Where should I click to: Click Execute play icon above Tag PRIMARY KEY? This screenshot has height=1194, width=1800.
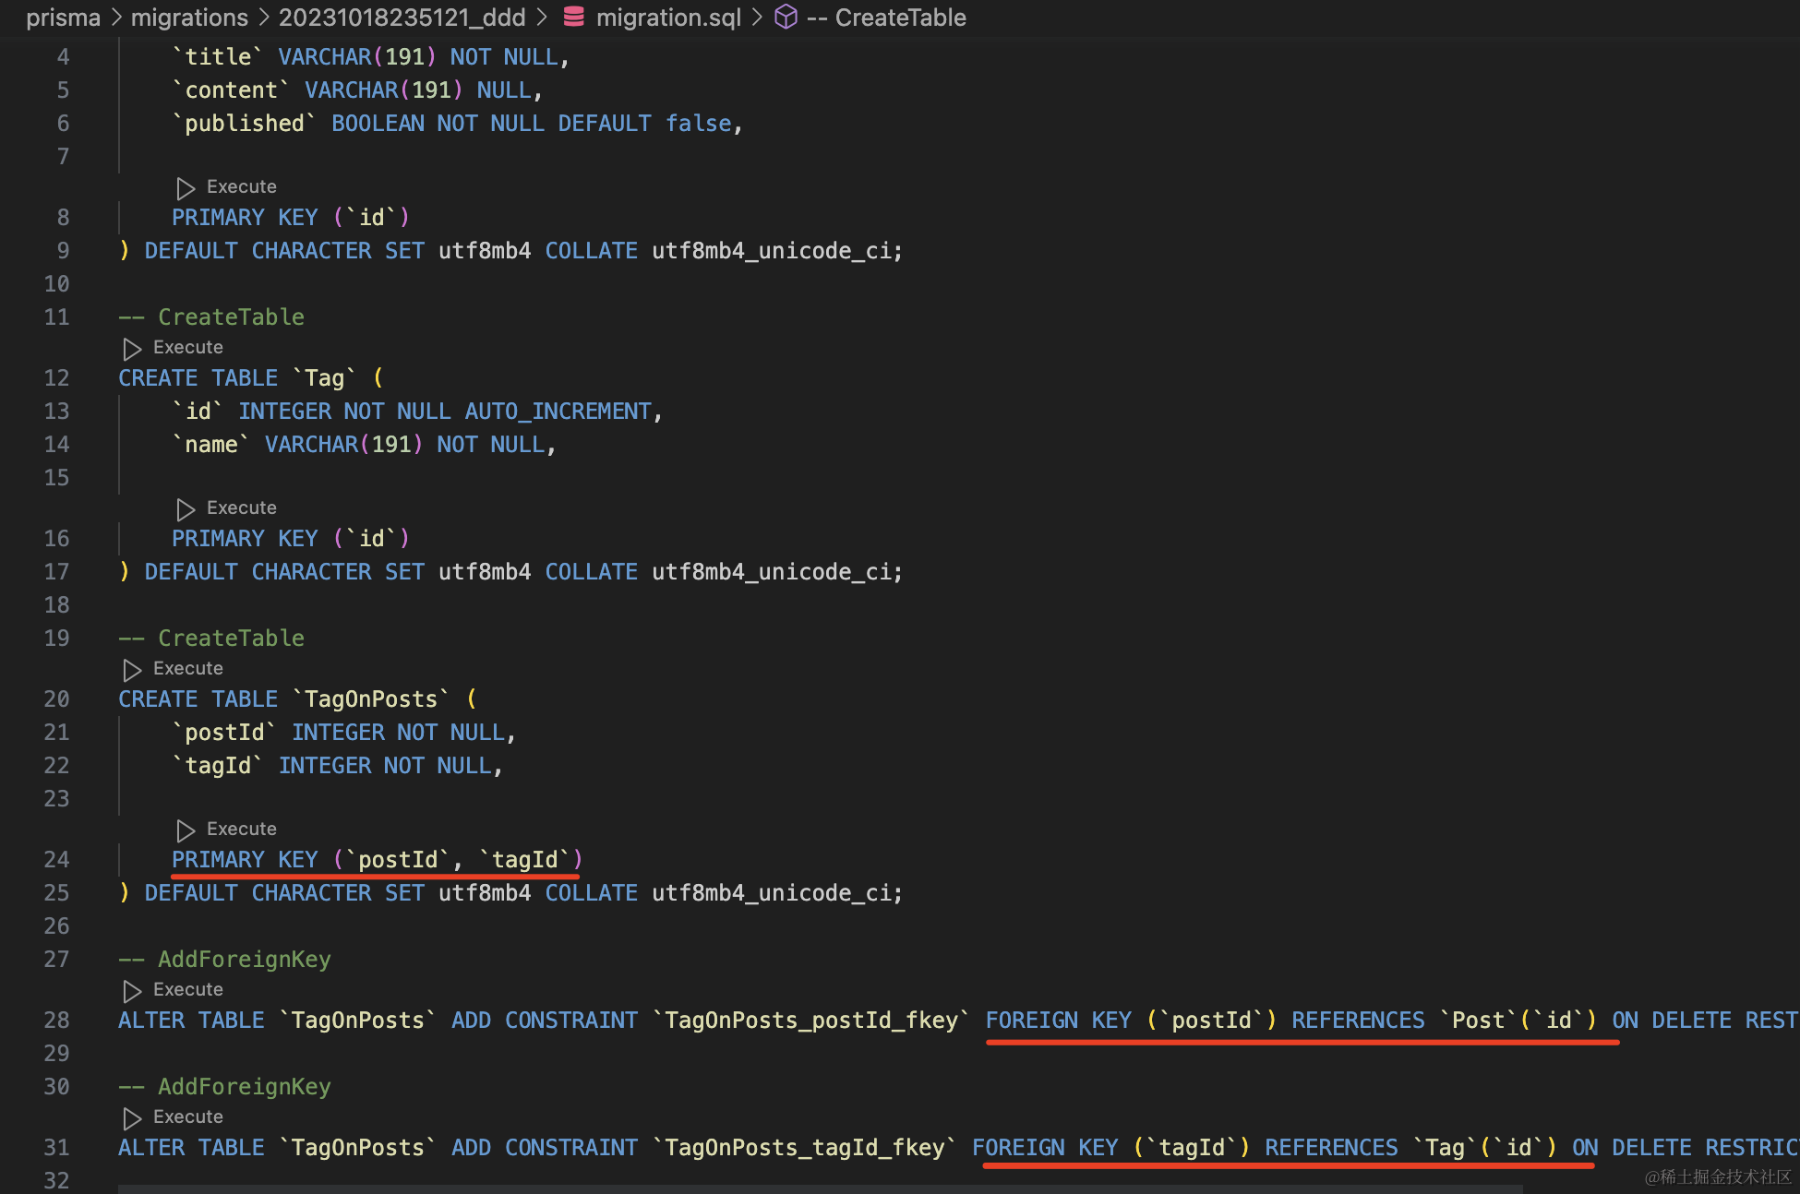coord(186,509)
